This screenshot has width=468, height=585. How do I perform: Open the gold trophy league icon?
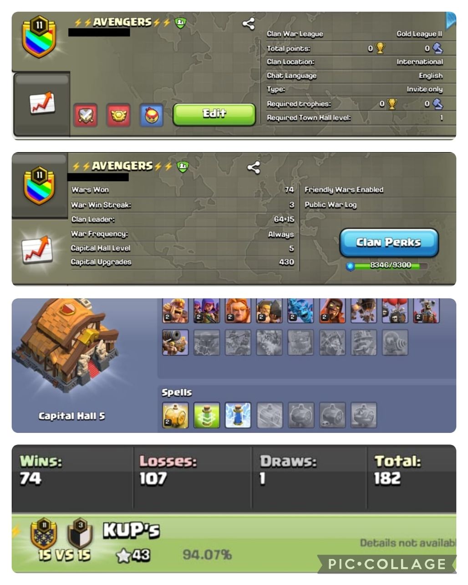click(118, 115)
